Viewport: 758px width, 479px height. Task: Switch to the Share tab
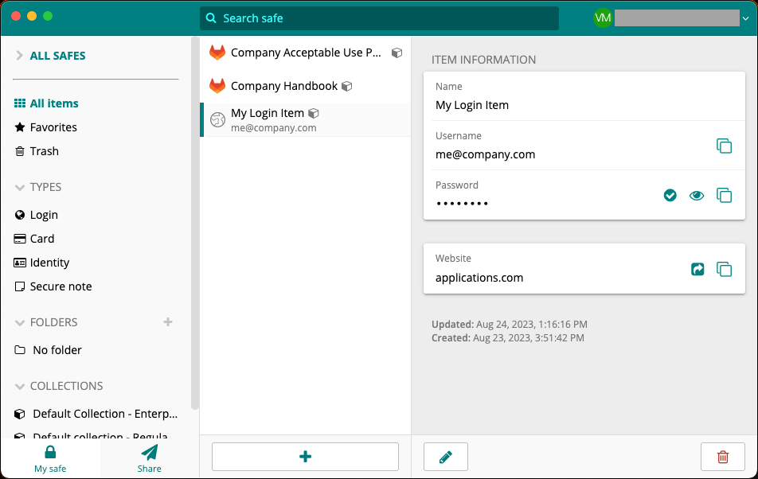[149, 458]
